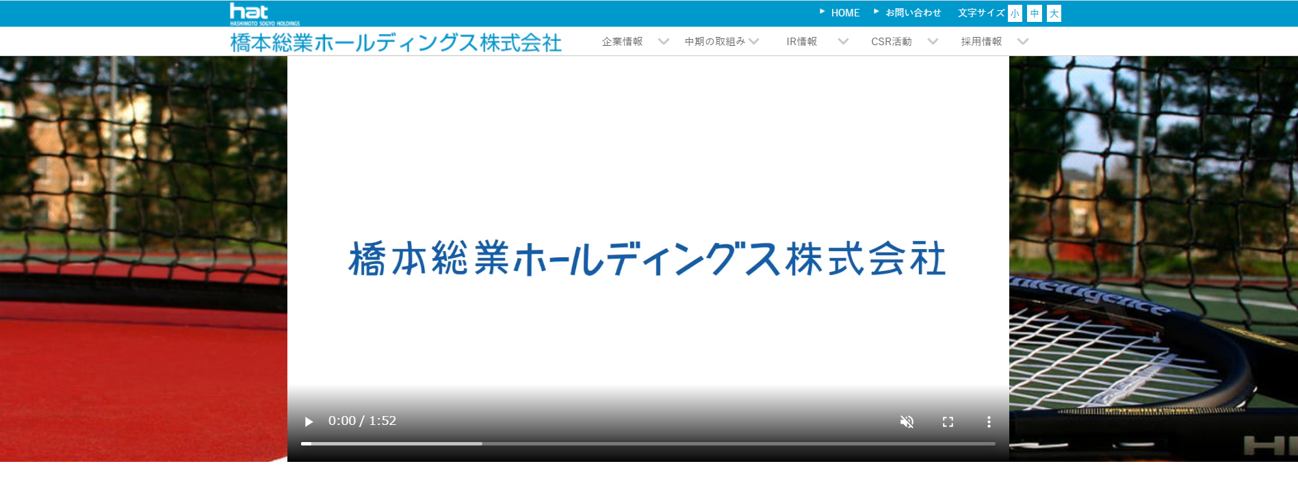1298x492 pixels.
Task: Play the company video
Action: point(309,422)
